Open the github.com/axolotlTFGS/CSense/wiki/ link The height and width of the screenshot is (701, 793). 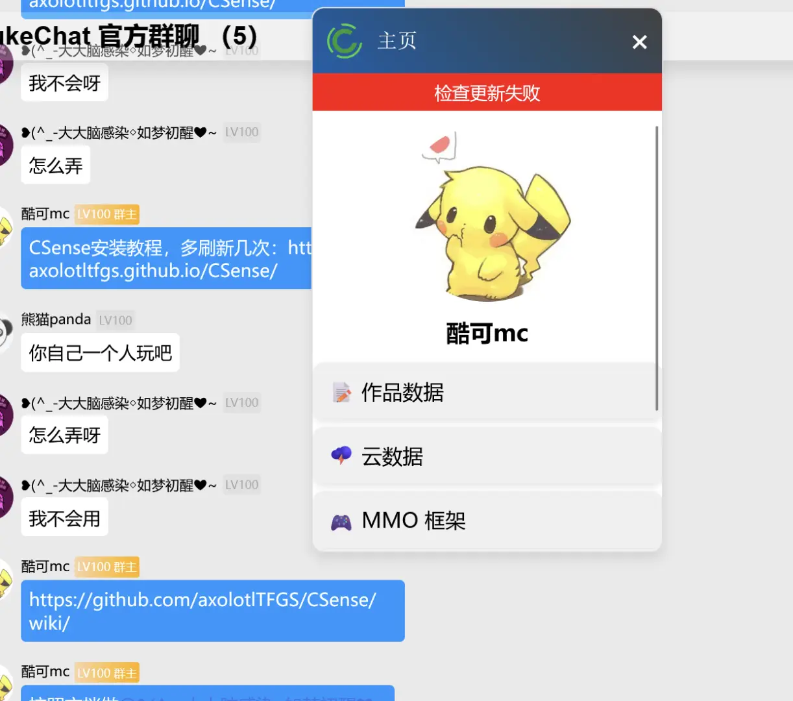(202, 611)
